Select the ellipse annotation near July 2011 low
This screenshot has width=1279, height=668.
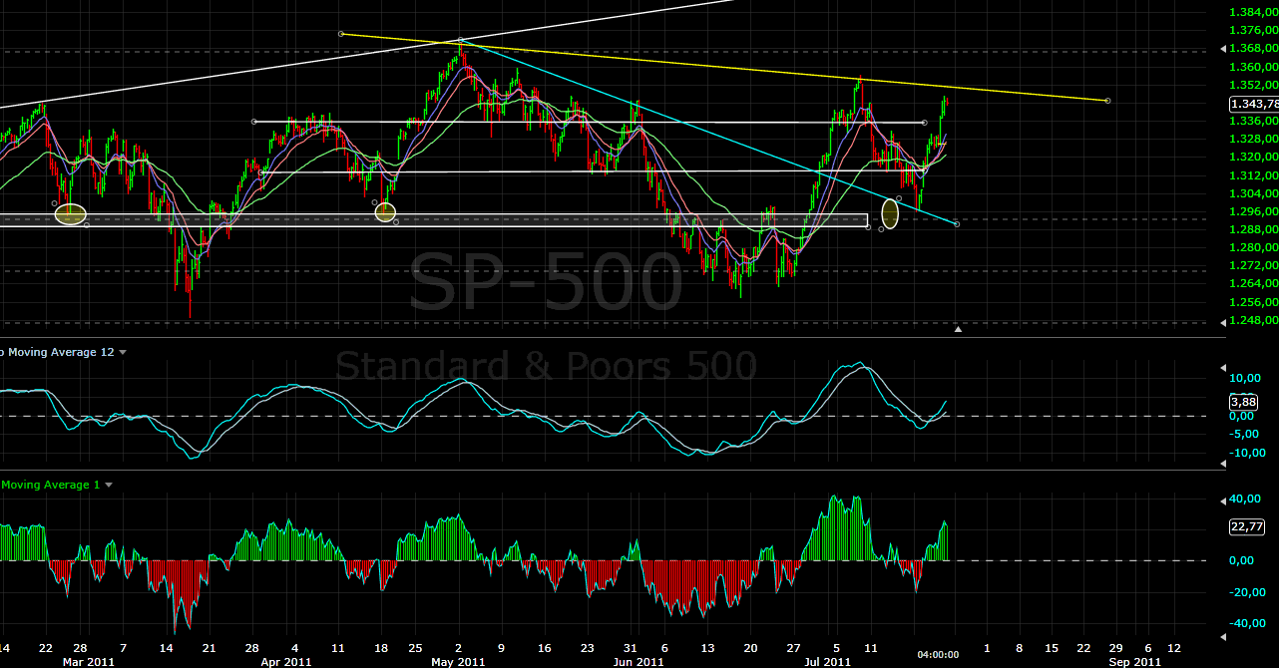click(890, 213)
